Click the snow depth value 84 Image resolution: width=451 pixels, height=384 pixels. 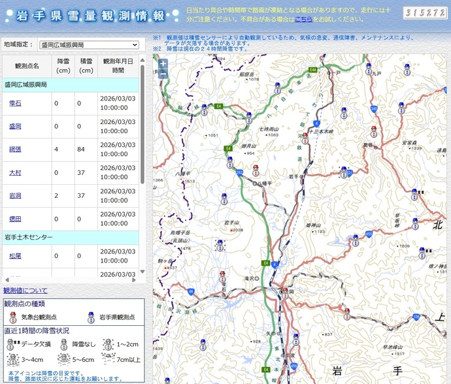(x=81, y=149)
